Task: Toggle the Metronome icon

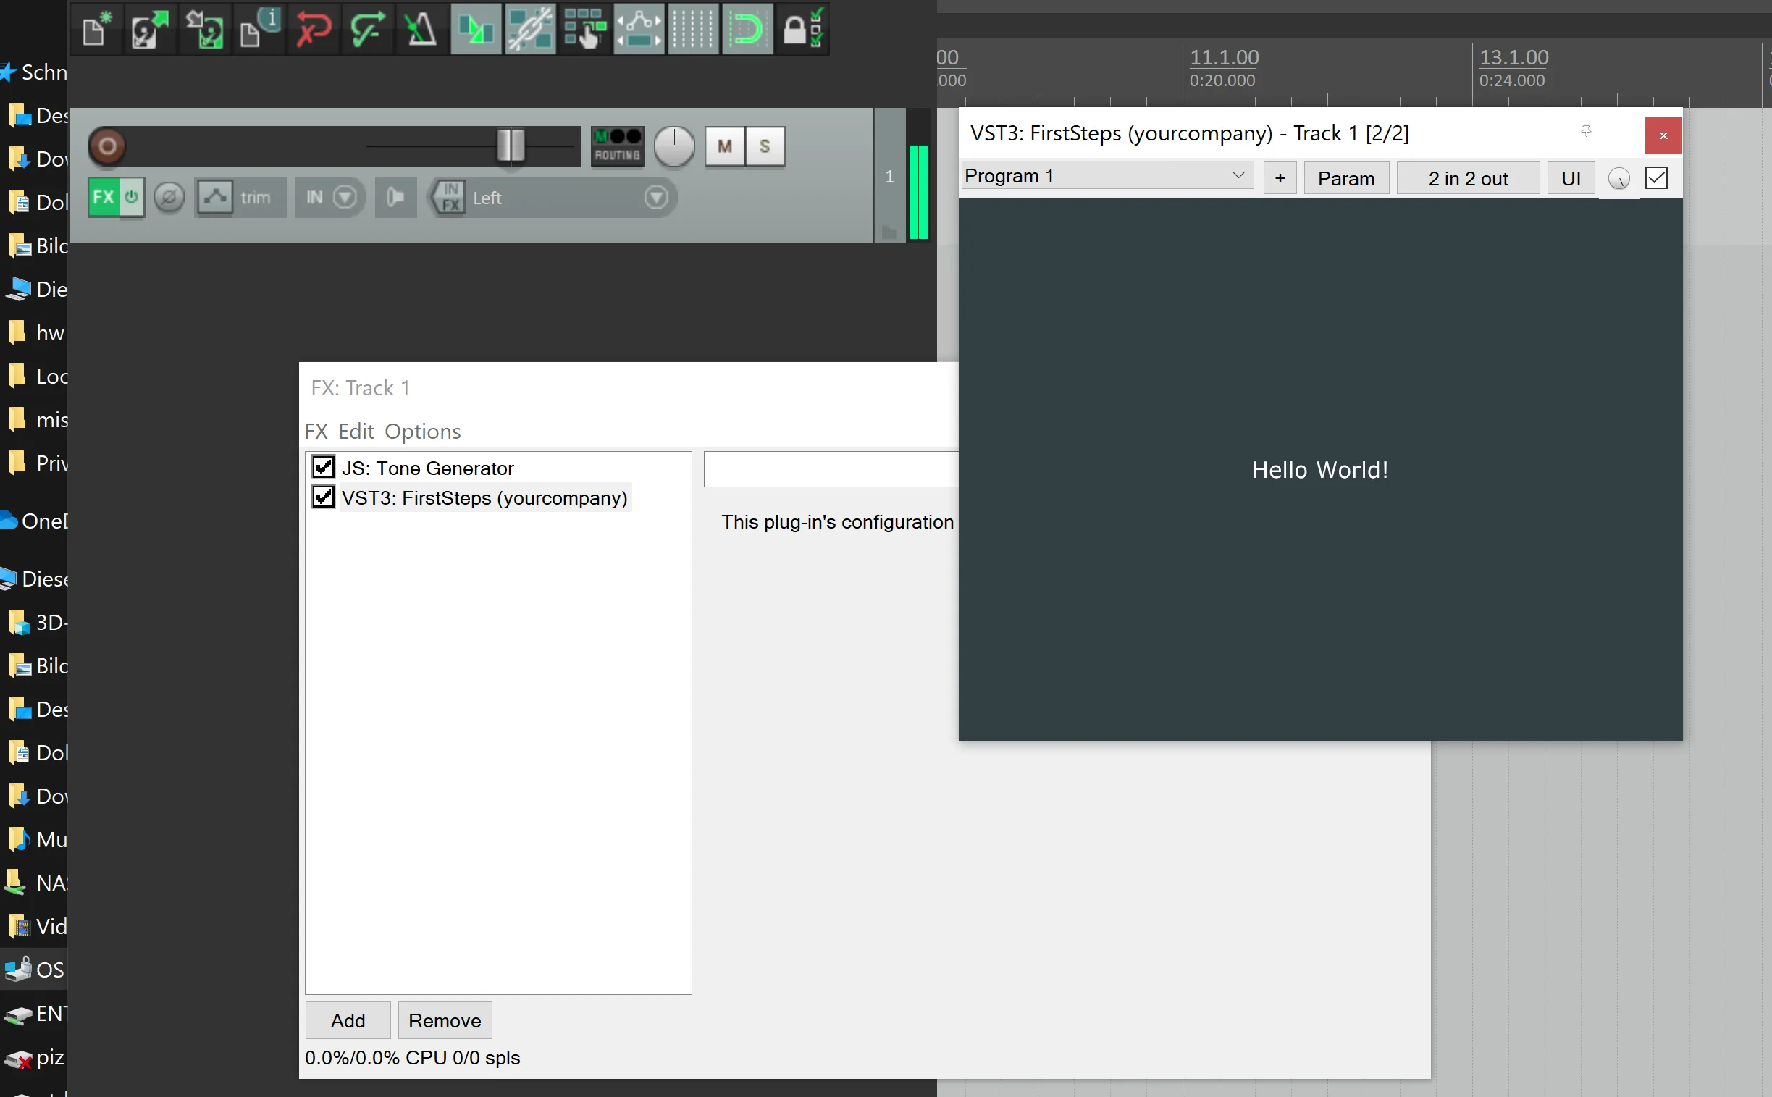Action: click(421, 29)
